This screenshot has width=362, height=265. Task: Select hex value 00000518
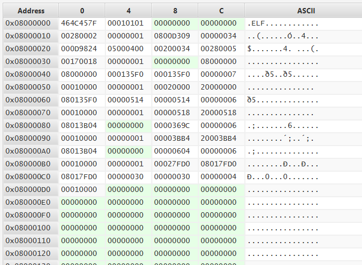(x=175, y=113)
